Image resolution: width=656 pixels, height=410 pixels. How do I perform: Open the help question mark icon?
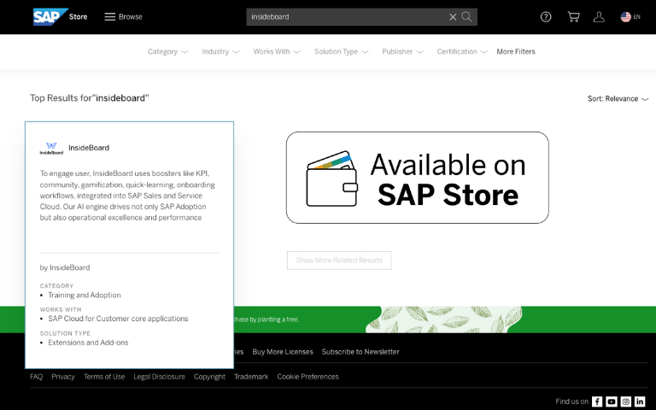point(546,17)
